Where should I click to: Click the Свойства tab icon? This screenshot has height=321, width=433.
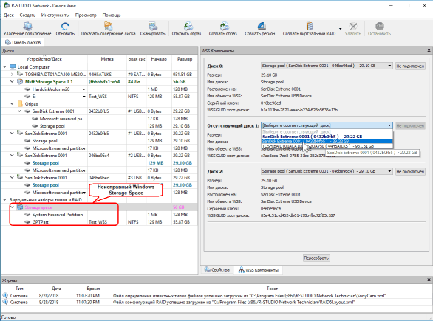tap(207, 269)
